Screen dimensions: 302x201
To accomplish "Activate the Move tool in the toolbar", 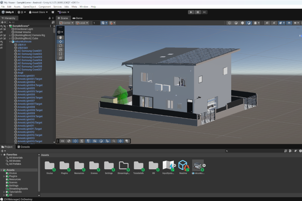I will [x=60, y=42].
